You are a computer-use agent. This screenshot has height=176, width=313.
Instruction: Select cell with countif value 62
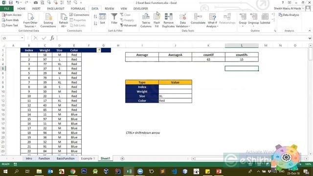208,60
